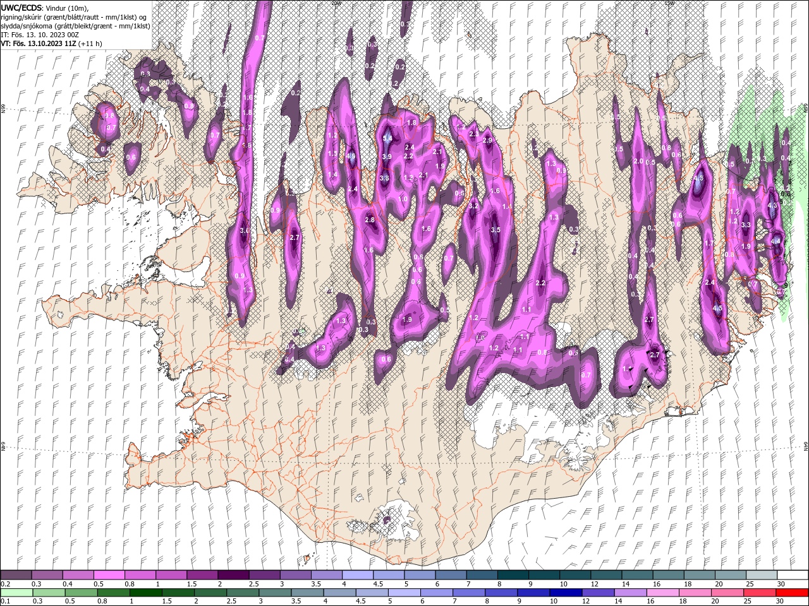Click the 'slydda/snjókoma' description line
The width and height of the screenshot is (809, 606).
coord(75,26)
